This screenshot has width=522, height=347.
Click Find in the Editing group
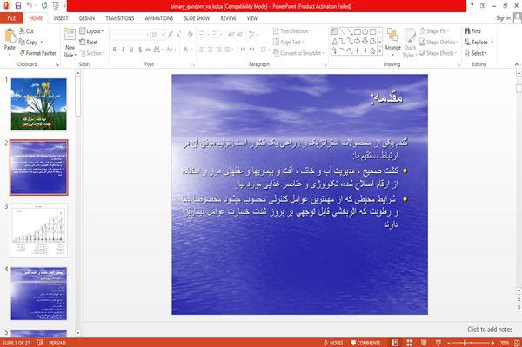click(472, 31)
